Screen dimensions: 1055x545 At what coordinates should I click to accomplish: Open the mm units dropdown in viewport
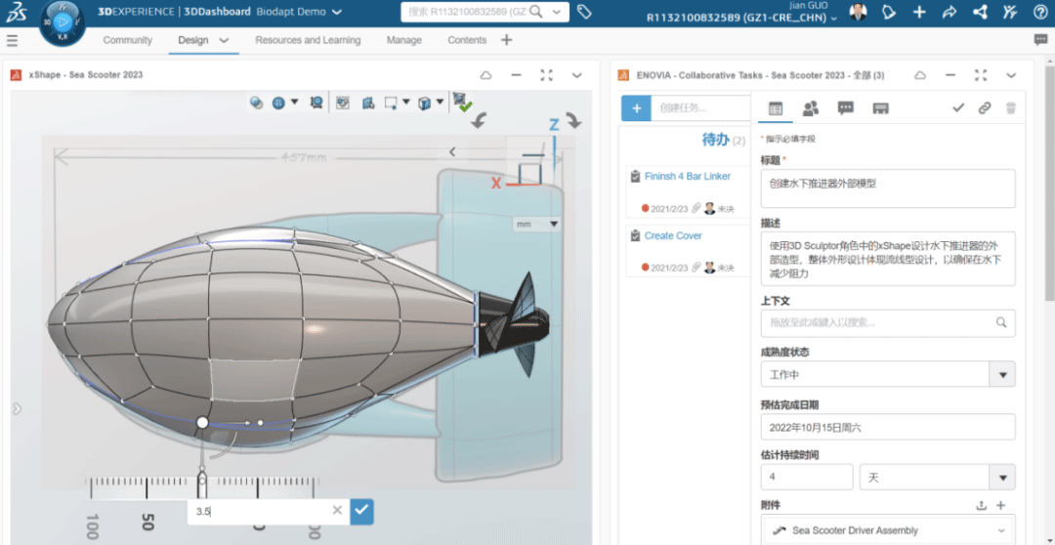point(537,224)
